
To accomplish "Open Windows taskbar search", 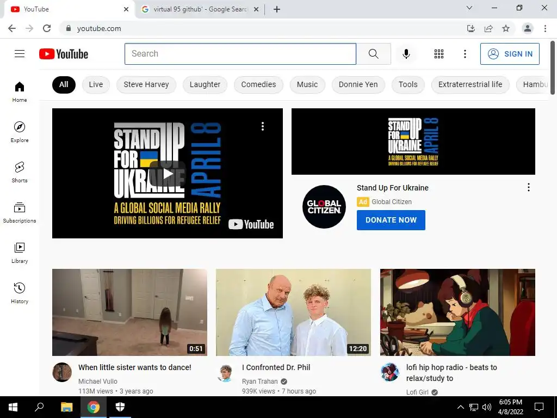I will tap(39, 407).
